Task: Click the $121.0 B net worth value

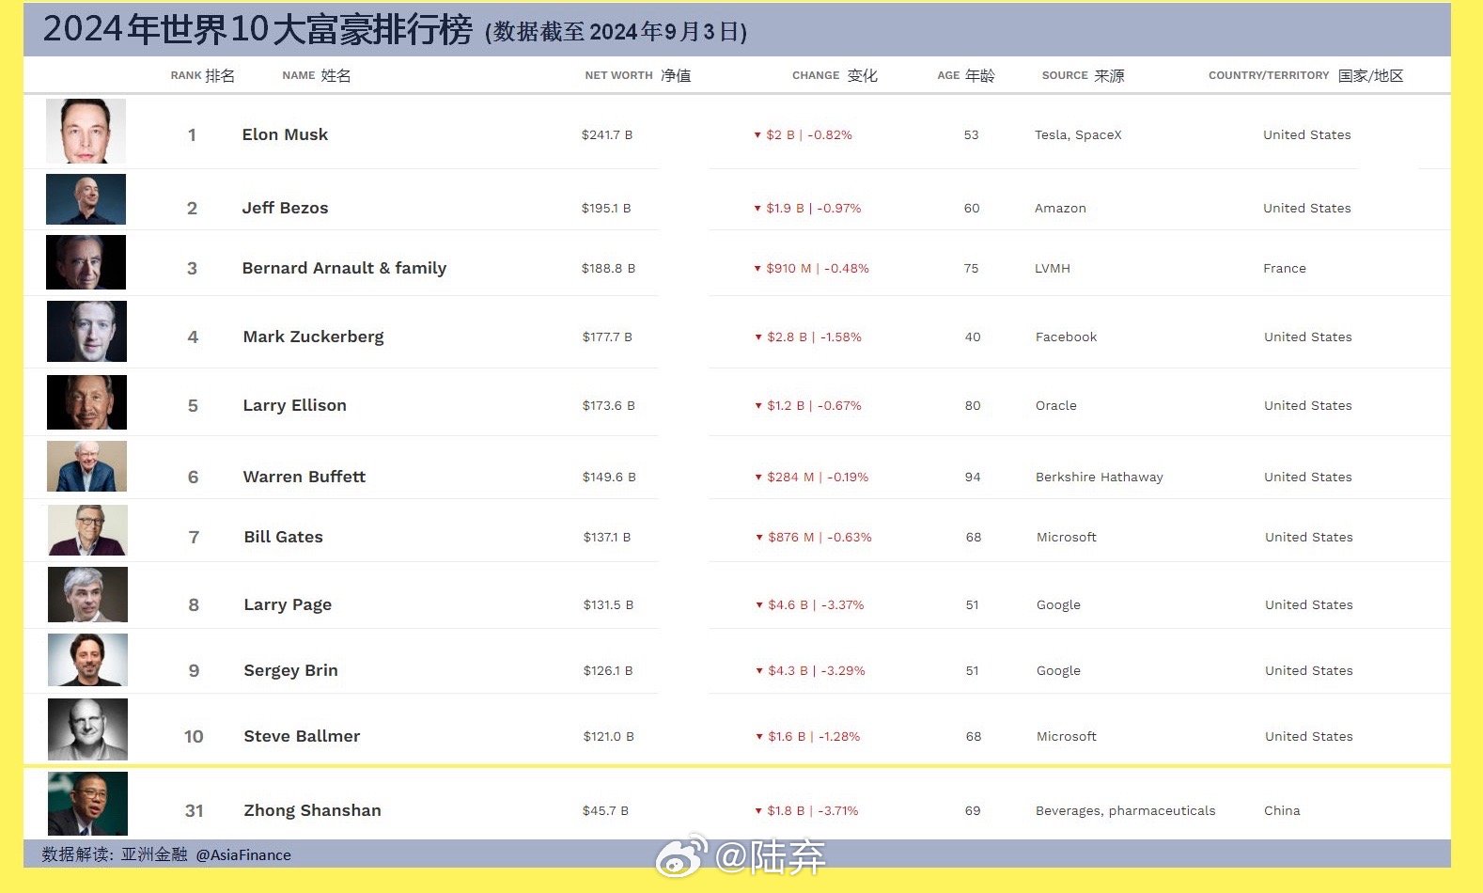Action: point(608,737)
